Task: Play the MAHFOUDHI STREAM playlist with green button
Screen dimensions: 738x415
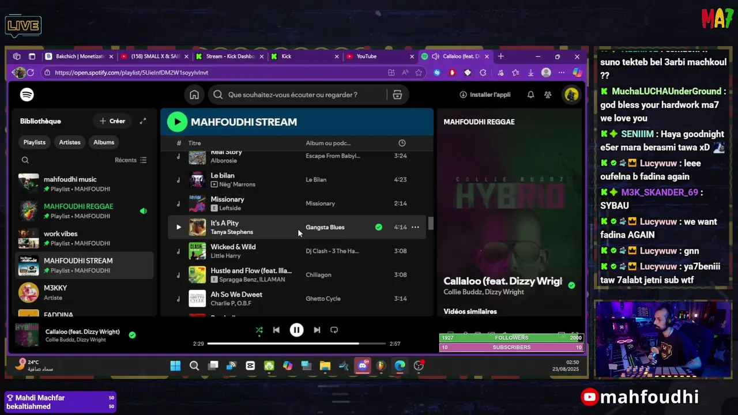Action: 177,122
